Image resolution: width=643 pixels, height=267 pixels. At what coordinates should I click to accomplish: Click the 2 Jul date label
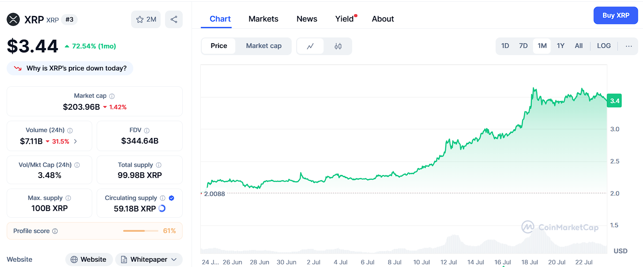313,262
